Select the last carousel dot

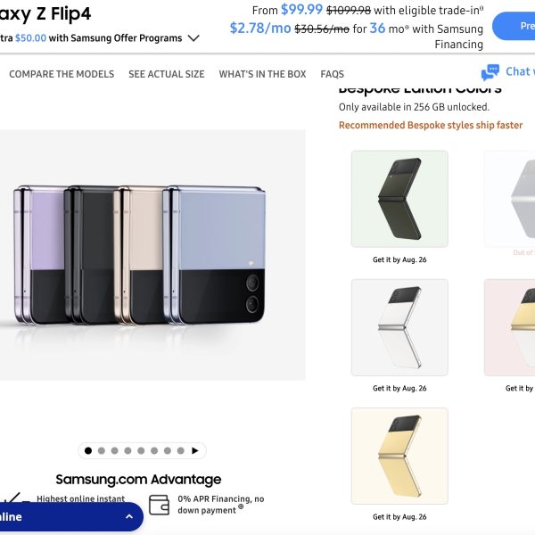tap(181, 450)
